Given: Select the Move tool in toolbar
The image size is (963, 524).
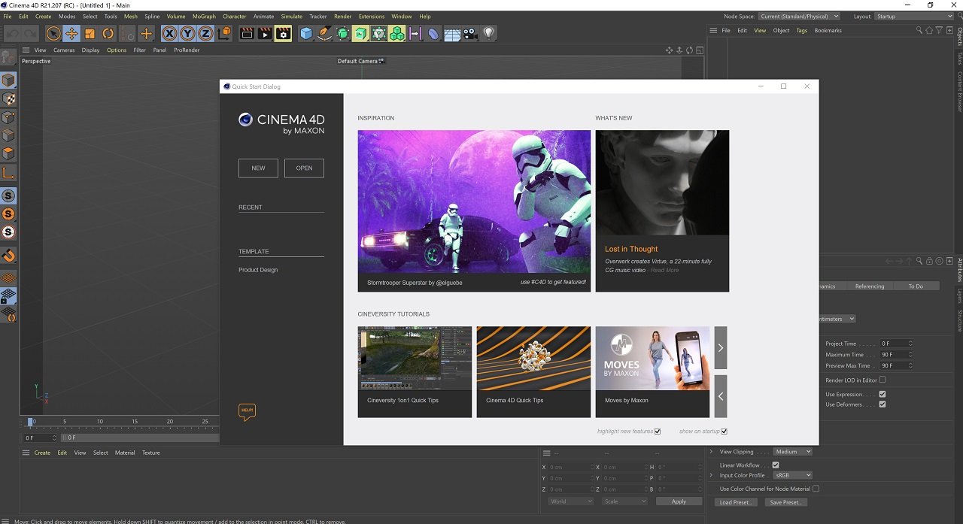Looking at the screenshot, I should tap(71, 33).
